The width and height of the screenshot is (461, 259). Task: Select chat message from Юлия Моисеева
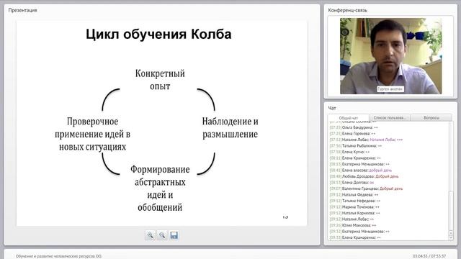click(353, 225)
